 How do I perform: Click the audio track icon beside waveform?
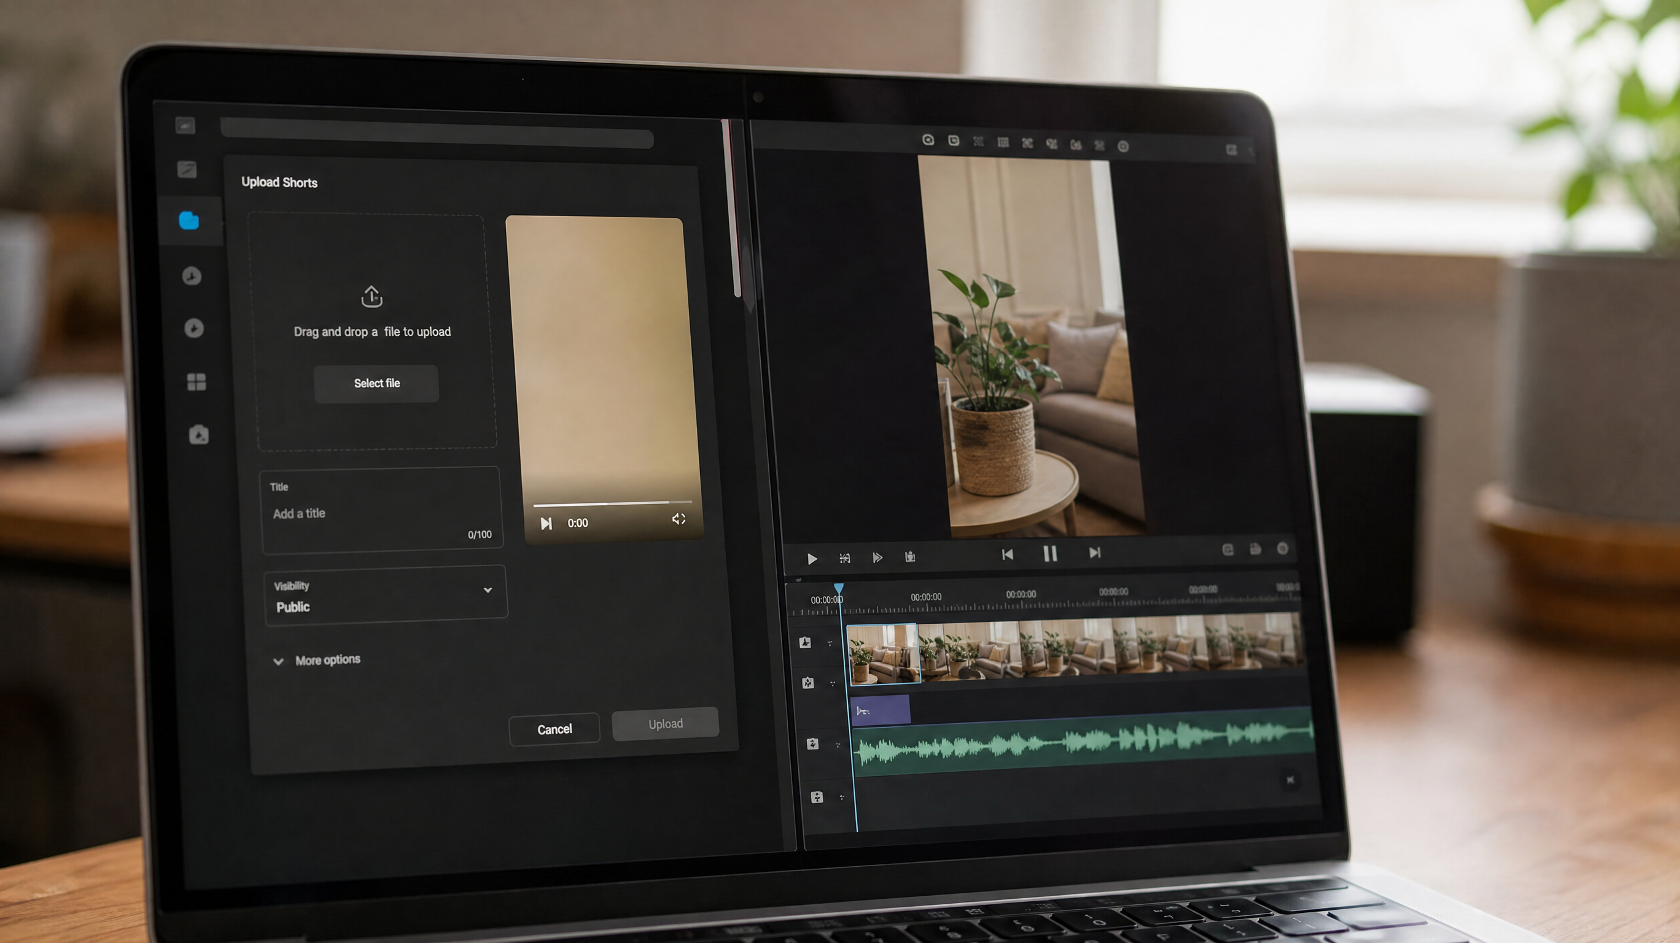[812, 744]
